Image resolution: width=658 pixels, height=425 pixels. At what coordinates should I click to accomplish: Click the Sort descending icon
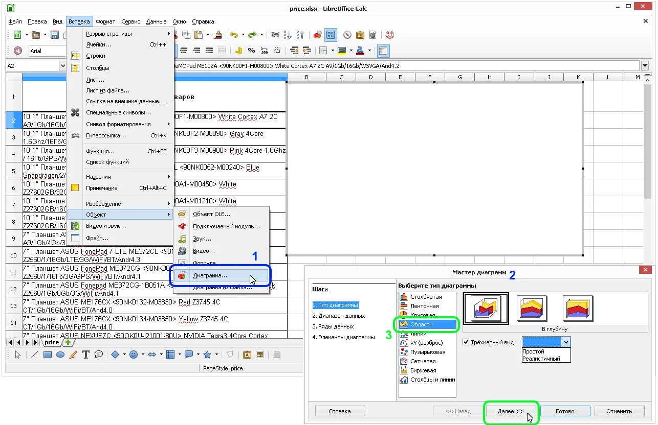(x=301, y=35)
